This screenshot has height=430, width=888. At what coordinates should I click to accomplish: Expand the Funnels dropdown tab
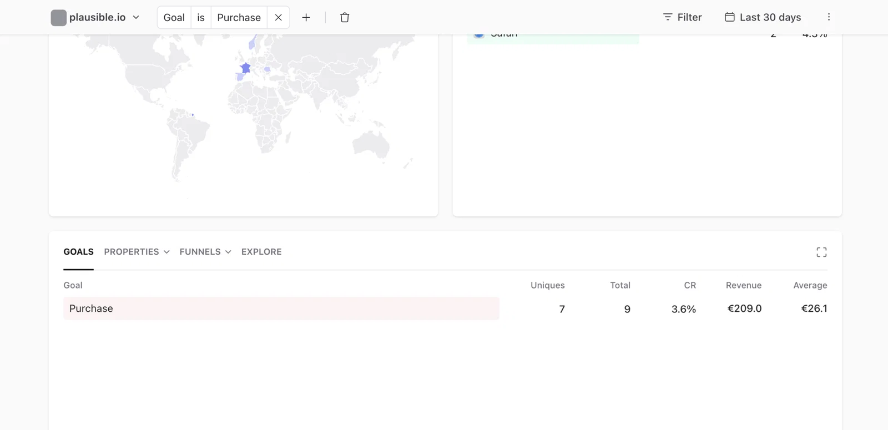pyautogui.click(x=205, y=252)
